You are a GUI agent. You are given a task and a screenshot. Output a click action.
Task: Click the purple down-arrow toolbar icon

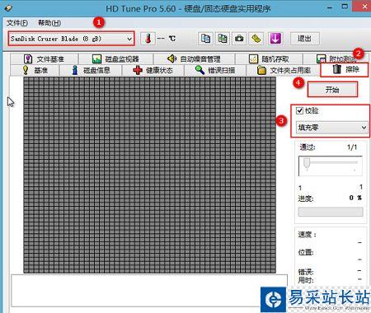pos(275,39)
